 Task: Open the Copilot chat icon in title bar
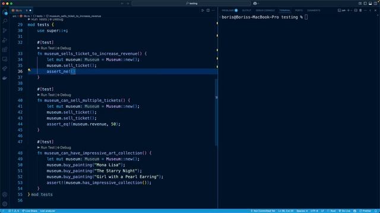click(255, 4)
